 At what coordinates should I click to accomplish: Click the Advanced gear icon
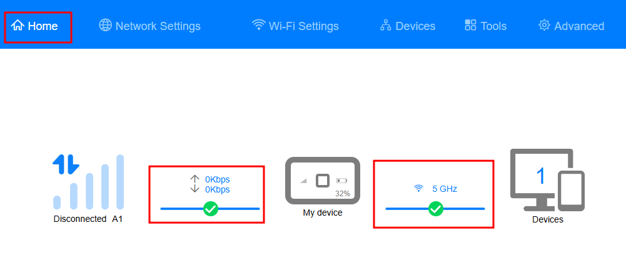pos(543,25)
